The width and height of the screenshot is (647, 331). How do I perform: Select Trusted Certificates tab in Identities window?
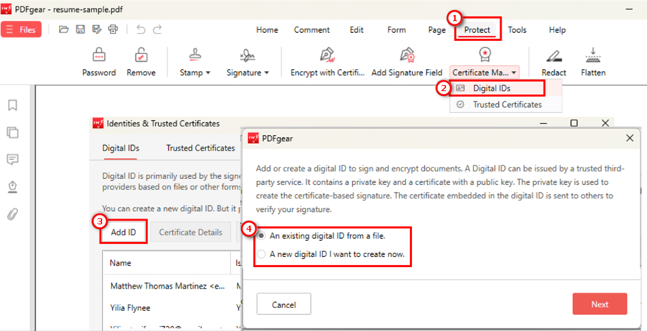tap(200, 148)
